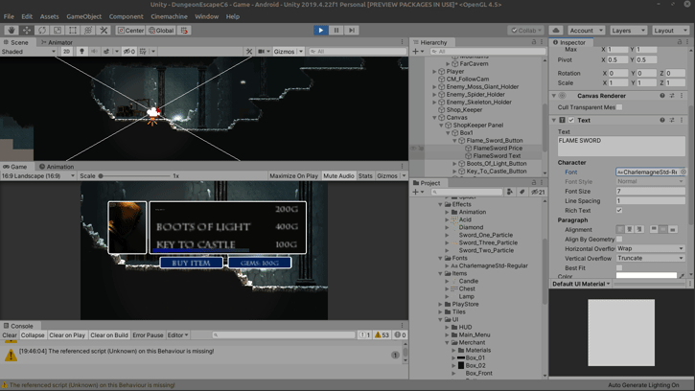Viewport: 695px width, 391px height.
Task: Open the white Color swatch picker
Action: coord(646,276)
